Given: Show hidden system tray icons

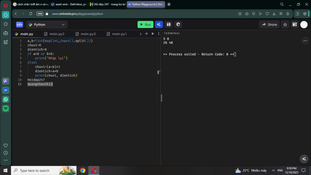Looking at the screenshot, I should point(273,170).
